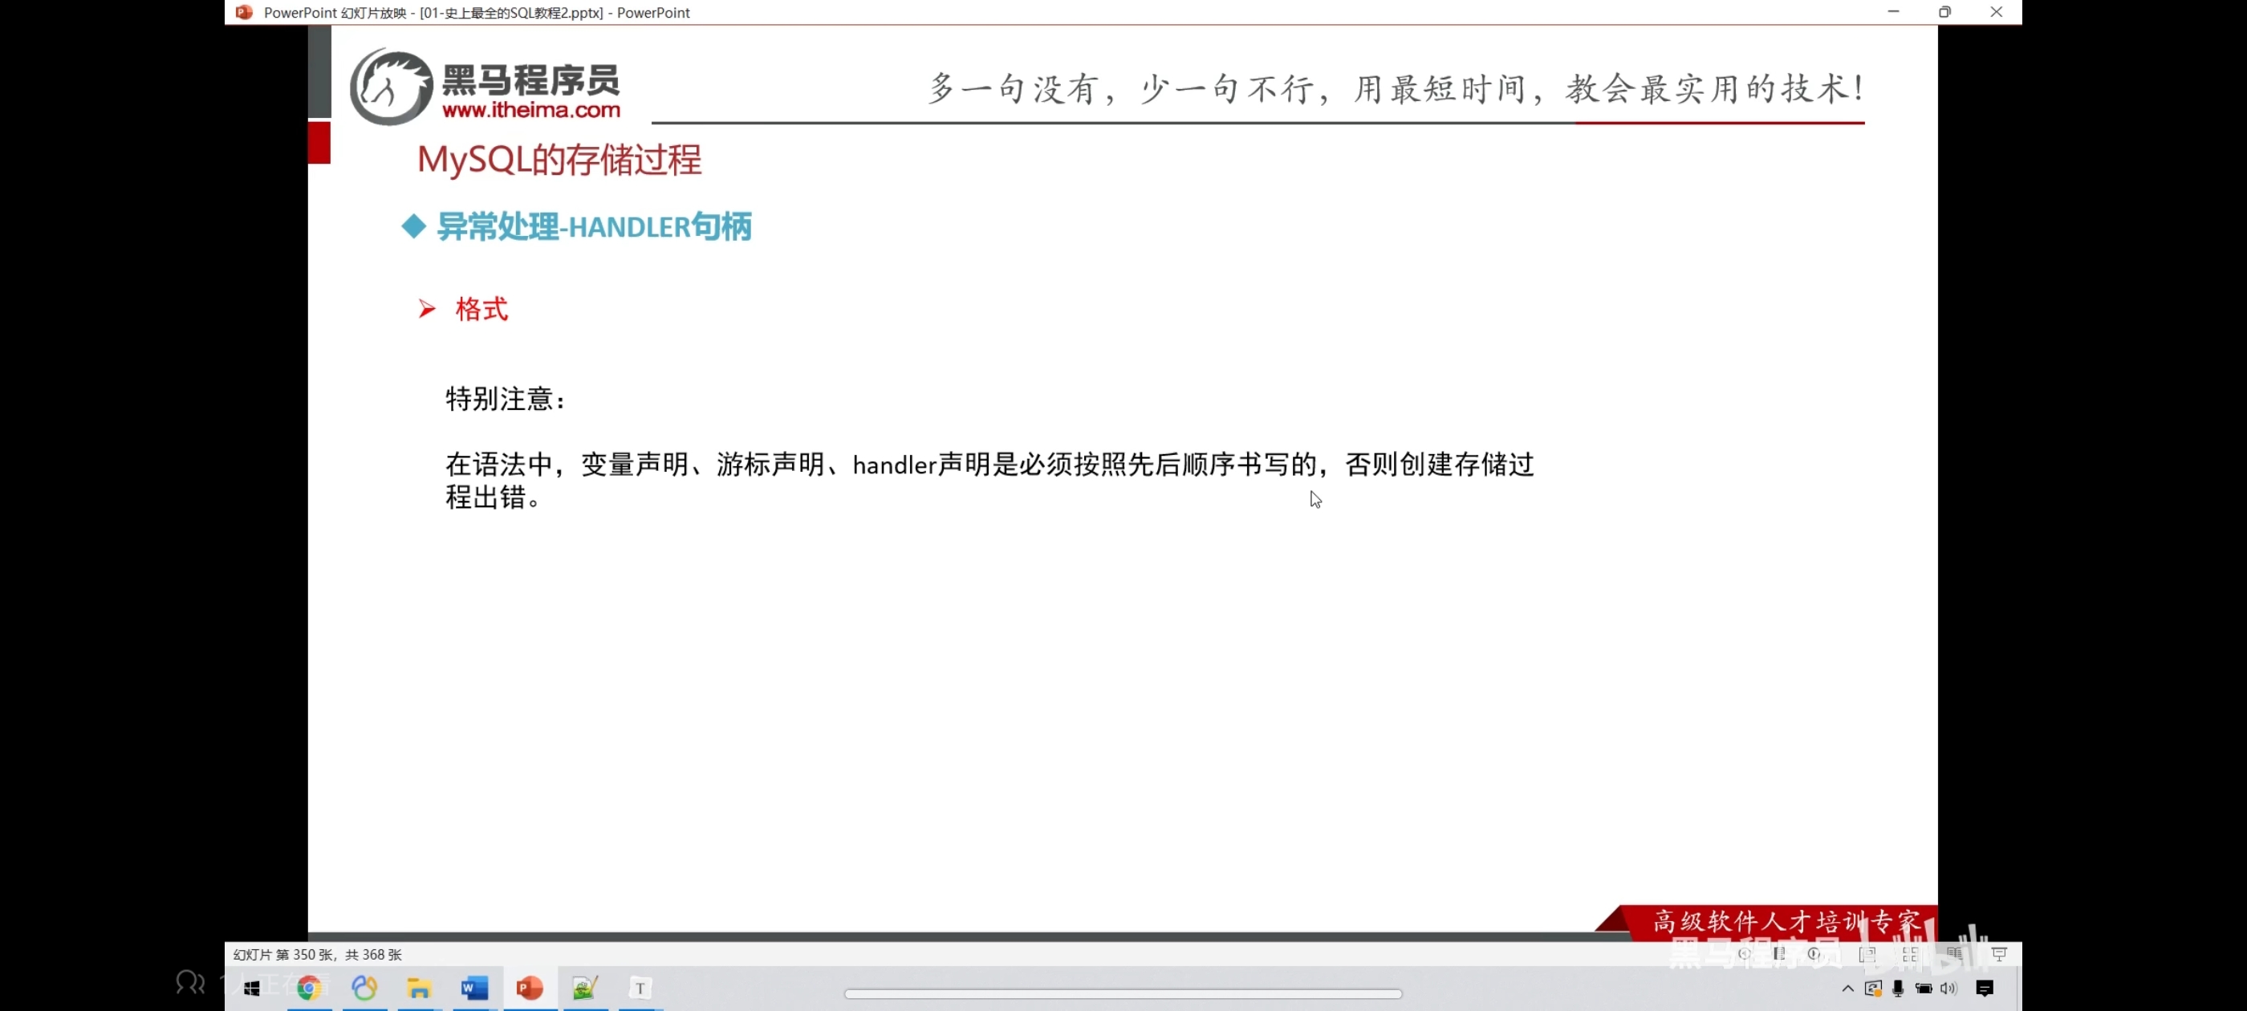
Task: Switch to Word in the taskbar
Action: click(x=474, y=989)
